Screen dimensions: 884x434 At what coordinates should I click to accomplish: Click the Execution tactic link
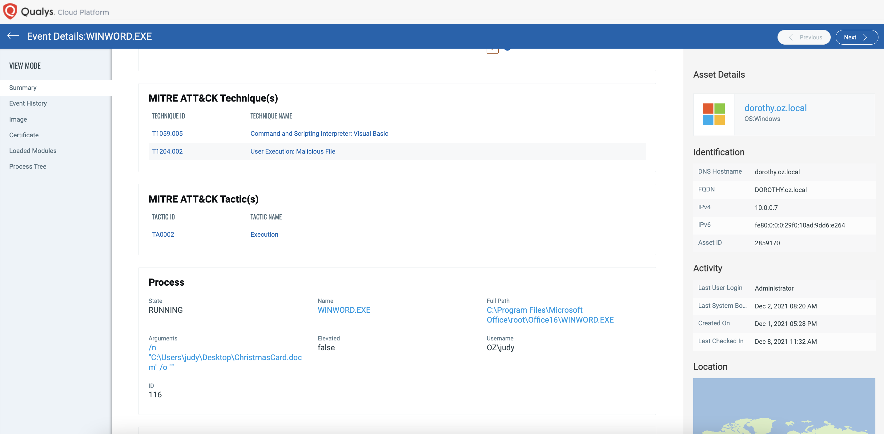click(264, 234)
